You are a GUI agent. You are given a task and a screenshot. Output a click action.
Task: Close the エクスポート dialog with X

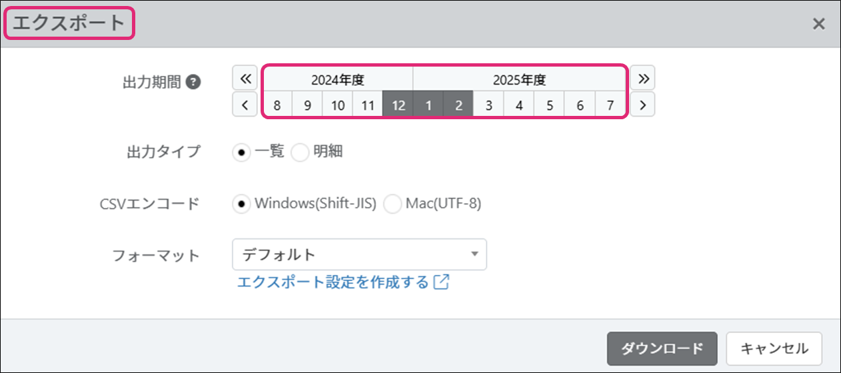pos(818,24)
